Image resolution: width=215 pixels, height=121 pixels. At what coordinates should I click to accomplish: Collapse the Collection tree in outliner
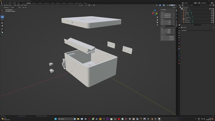[x=180, y=9]
